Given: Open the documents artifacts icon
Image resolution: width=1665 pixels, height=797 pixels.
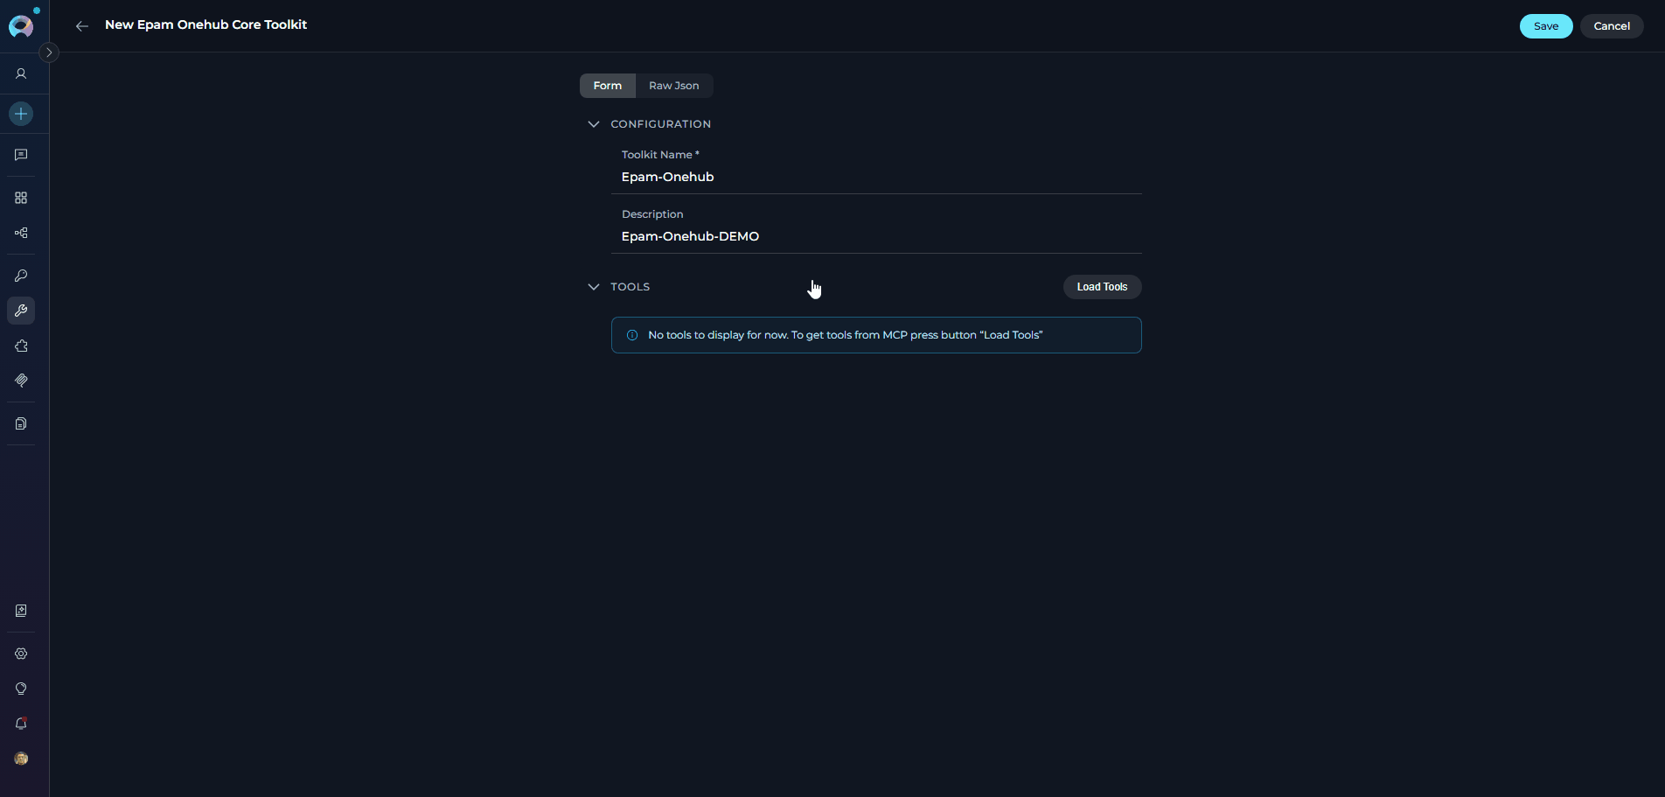Looking at the screenshot, I should tap(21, 423).
